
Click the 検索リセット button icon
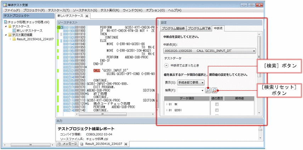coord(214,90)
